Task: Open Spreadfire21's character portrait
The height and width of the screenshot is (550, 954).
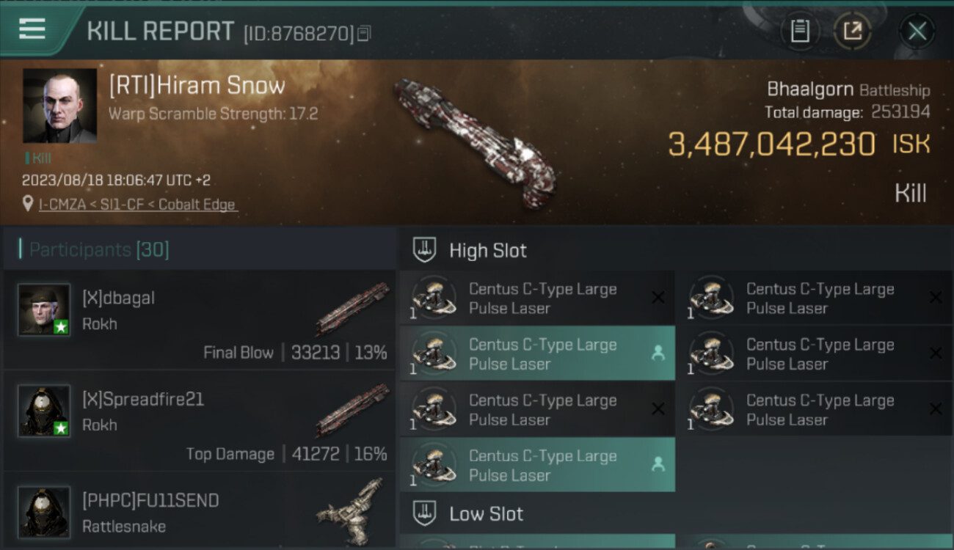Action: [44, 411]
